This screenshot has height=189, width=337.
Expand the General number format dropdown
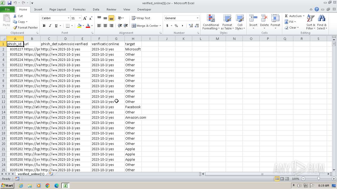197,18
